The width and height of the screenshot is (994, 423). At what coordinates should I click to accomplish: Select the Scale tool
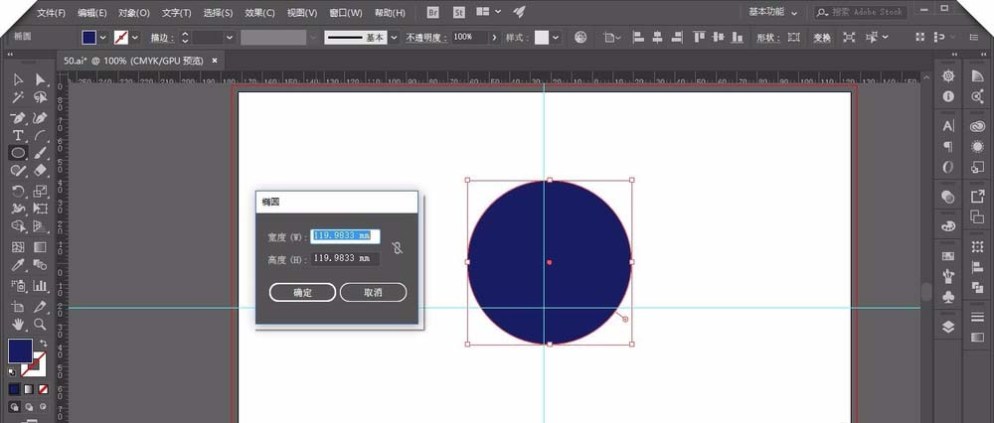40,191
